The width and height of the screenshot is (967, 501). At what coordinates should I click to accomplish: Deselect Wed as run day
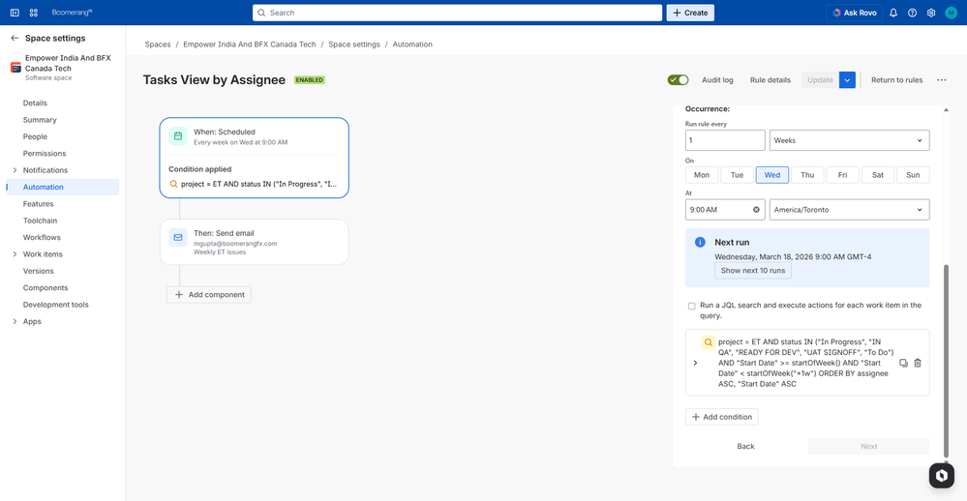pyautogui.click(x=772, y=175)
